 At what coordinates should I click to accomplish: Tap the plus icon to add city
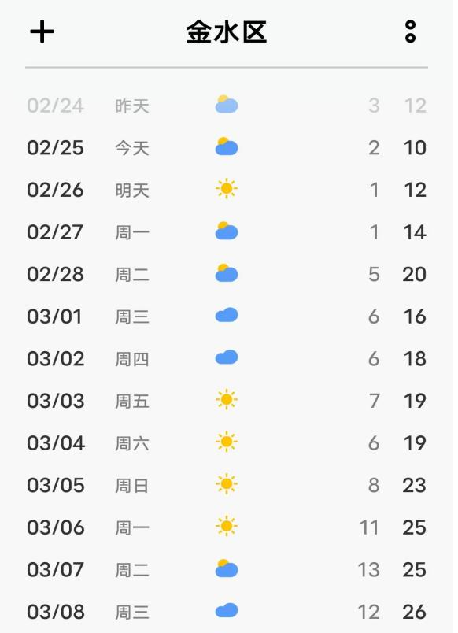click(42, 31)
